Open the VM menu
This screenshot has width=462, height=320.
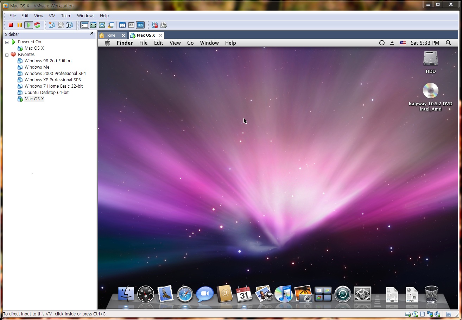(52, 16)
